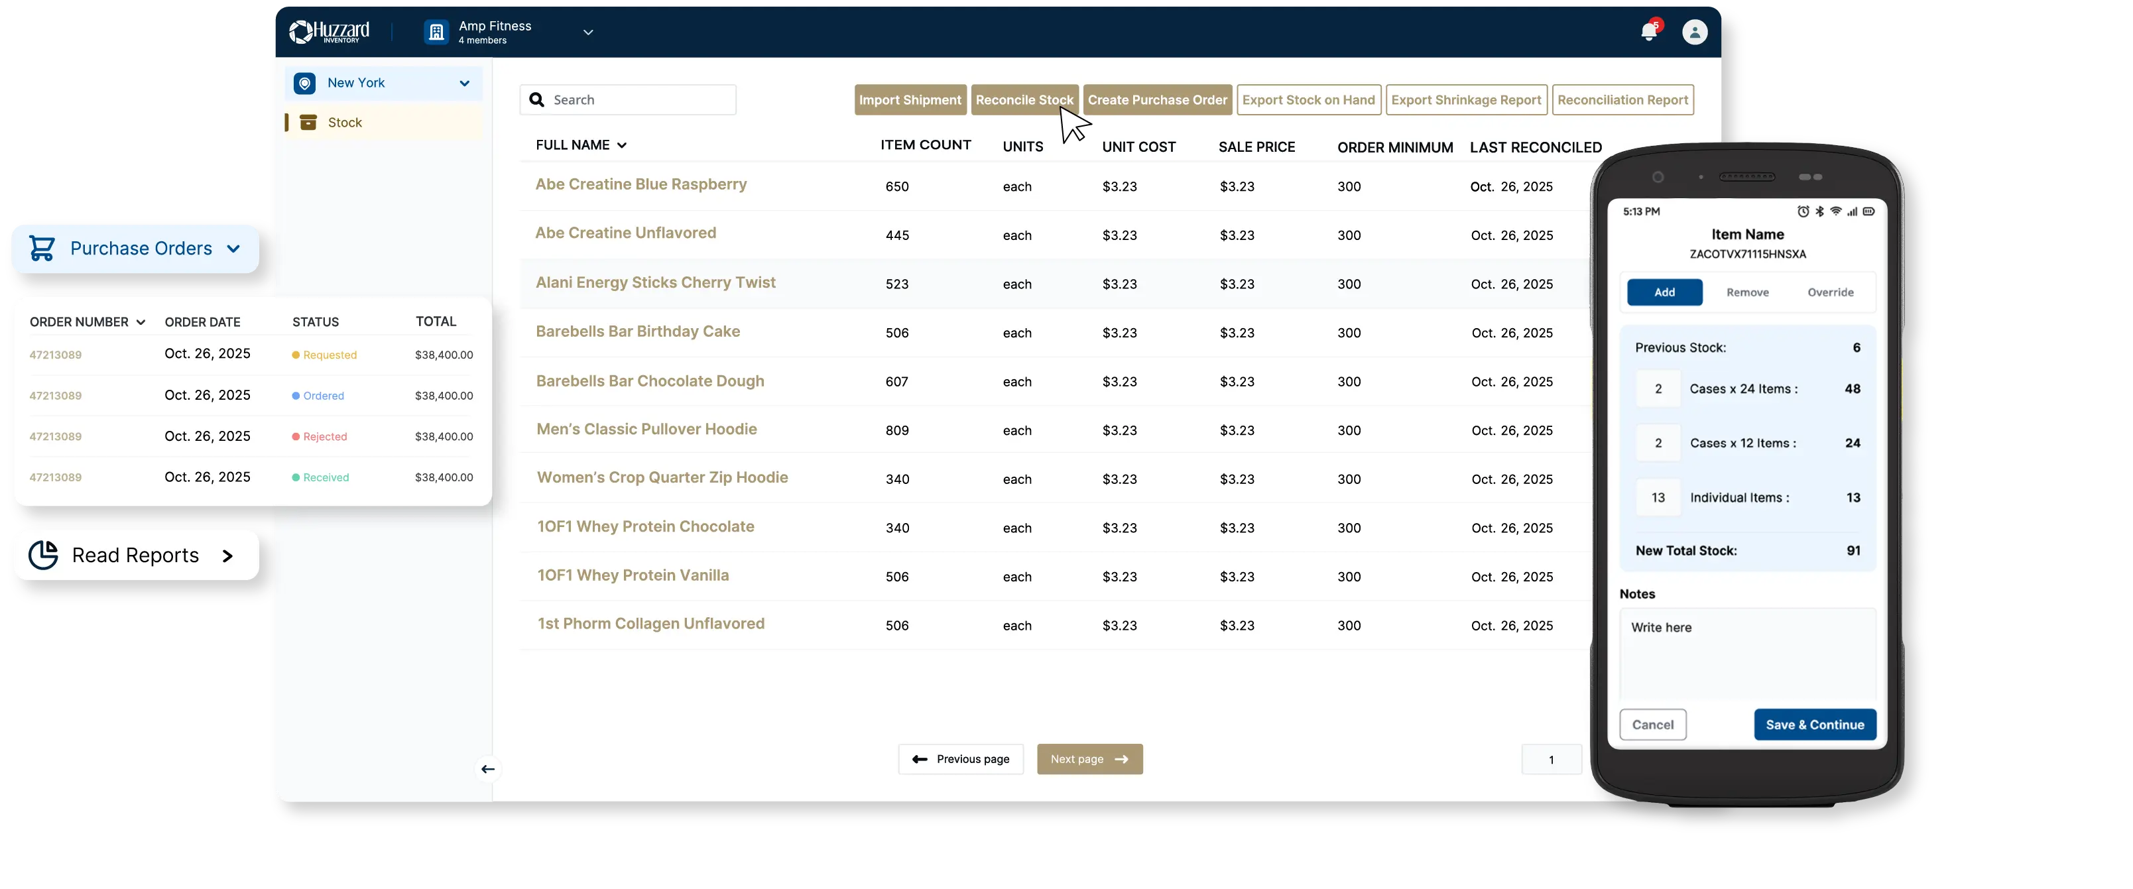Click the Item Count column header

925,145
